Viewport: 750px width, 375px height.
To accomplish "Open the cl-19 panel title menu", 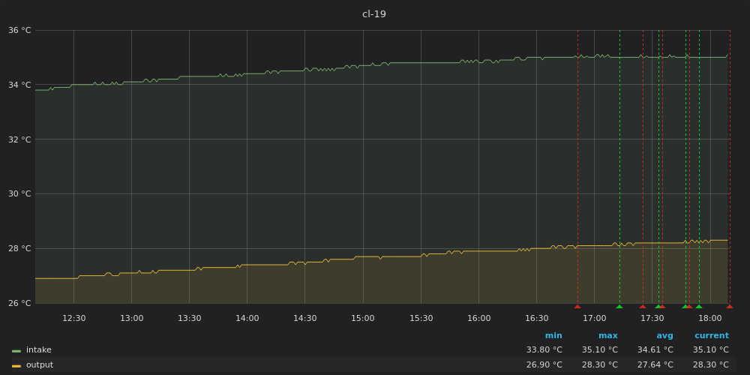I will click(x=374, y=14).
